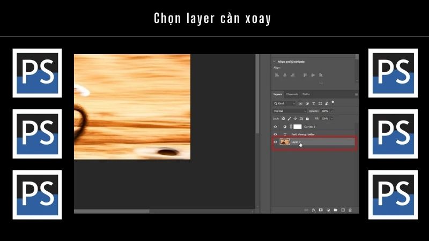Click the canvas vertical scrollbar
The image size is (429, 241).
257,94
